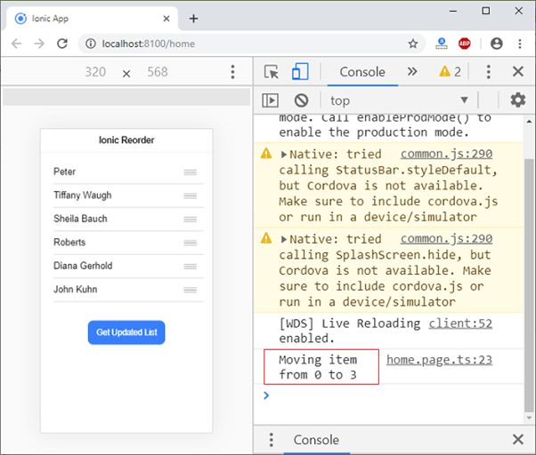The height and width of the screenshot is (455, 536).
Task: Click the warnings count badge showing 2
Action: click(x=451, y=72)
